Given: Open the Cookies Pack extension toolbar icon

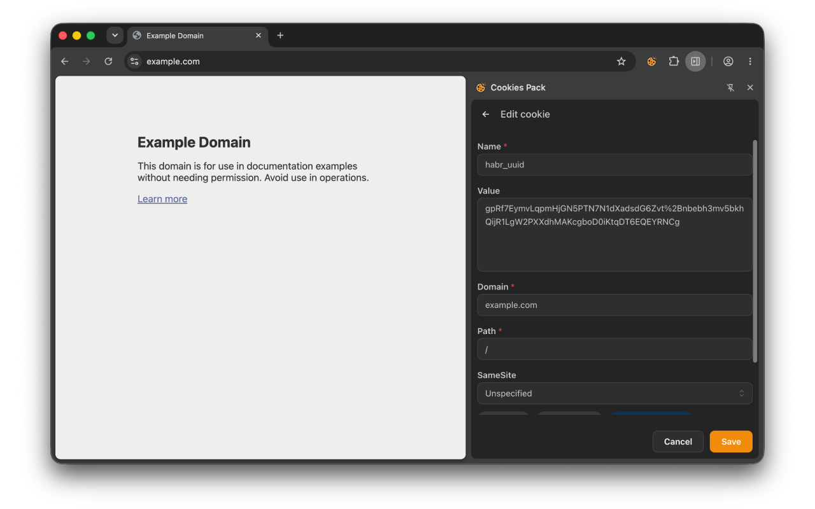Looking at the screenshot, I should 651,62.
